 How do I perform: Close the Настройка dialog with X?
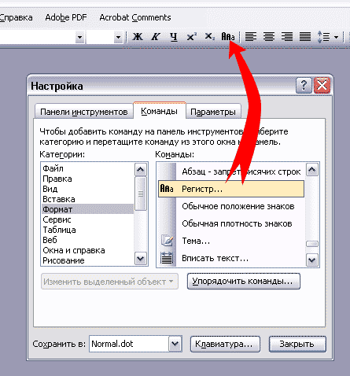[x=322, y=85]
